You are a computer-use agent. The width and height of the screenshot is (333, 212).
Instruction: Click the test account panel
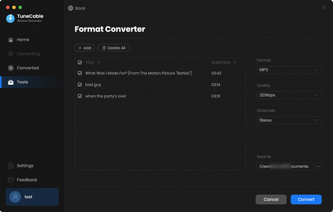tap(32, 197)
